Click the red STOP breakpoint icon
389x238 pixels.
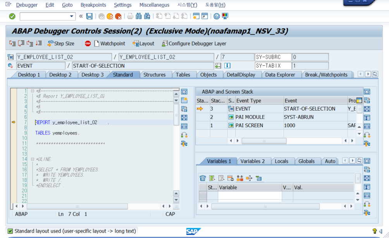(x=88, y=44)
